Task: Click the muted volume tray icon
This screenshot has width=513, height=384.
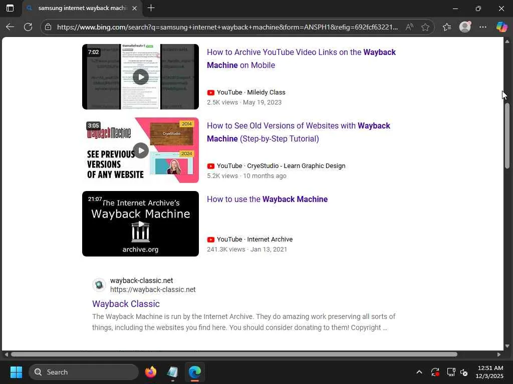Action: click(x=464, y=372)
